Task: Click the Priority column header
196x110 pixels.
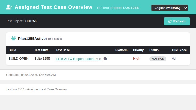Action: [x=138, y=50]
